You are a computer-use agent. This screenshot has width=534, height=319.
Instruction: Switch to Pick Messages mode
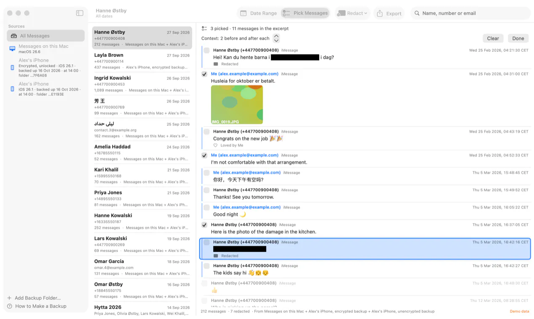pyautogui.click(x=305, y=13)
